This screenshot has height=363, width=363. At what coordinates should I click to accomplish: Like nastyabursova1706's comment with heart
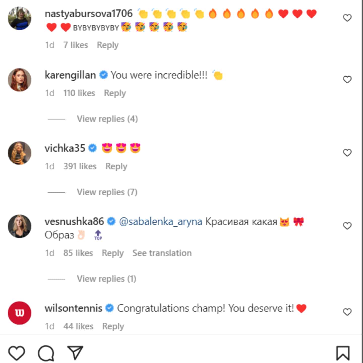click(x=347, y=18)
